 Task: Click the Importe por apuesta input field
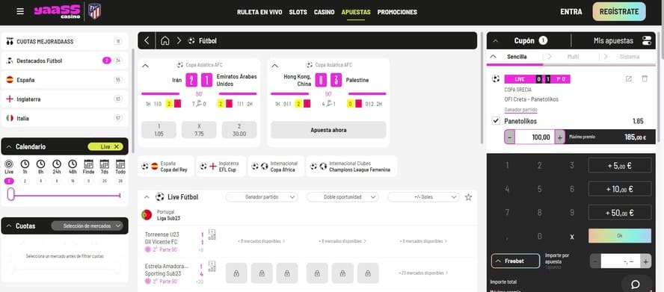coord(621,262)
